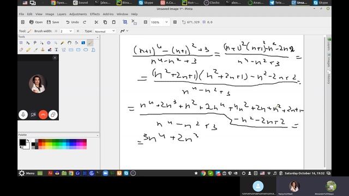Open the Effects menu
The height and width of the screenshot is (196, 349).
pyautogui.click(x=95, y=14)
